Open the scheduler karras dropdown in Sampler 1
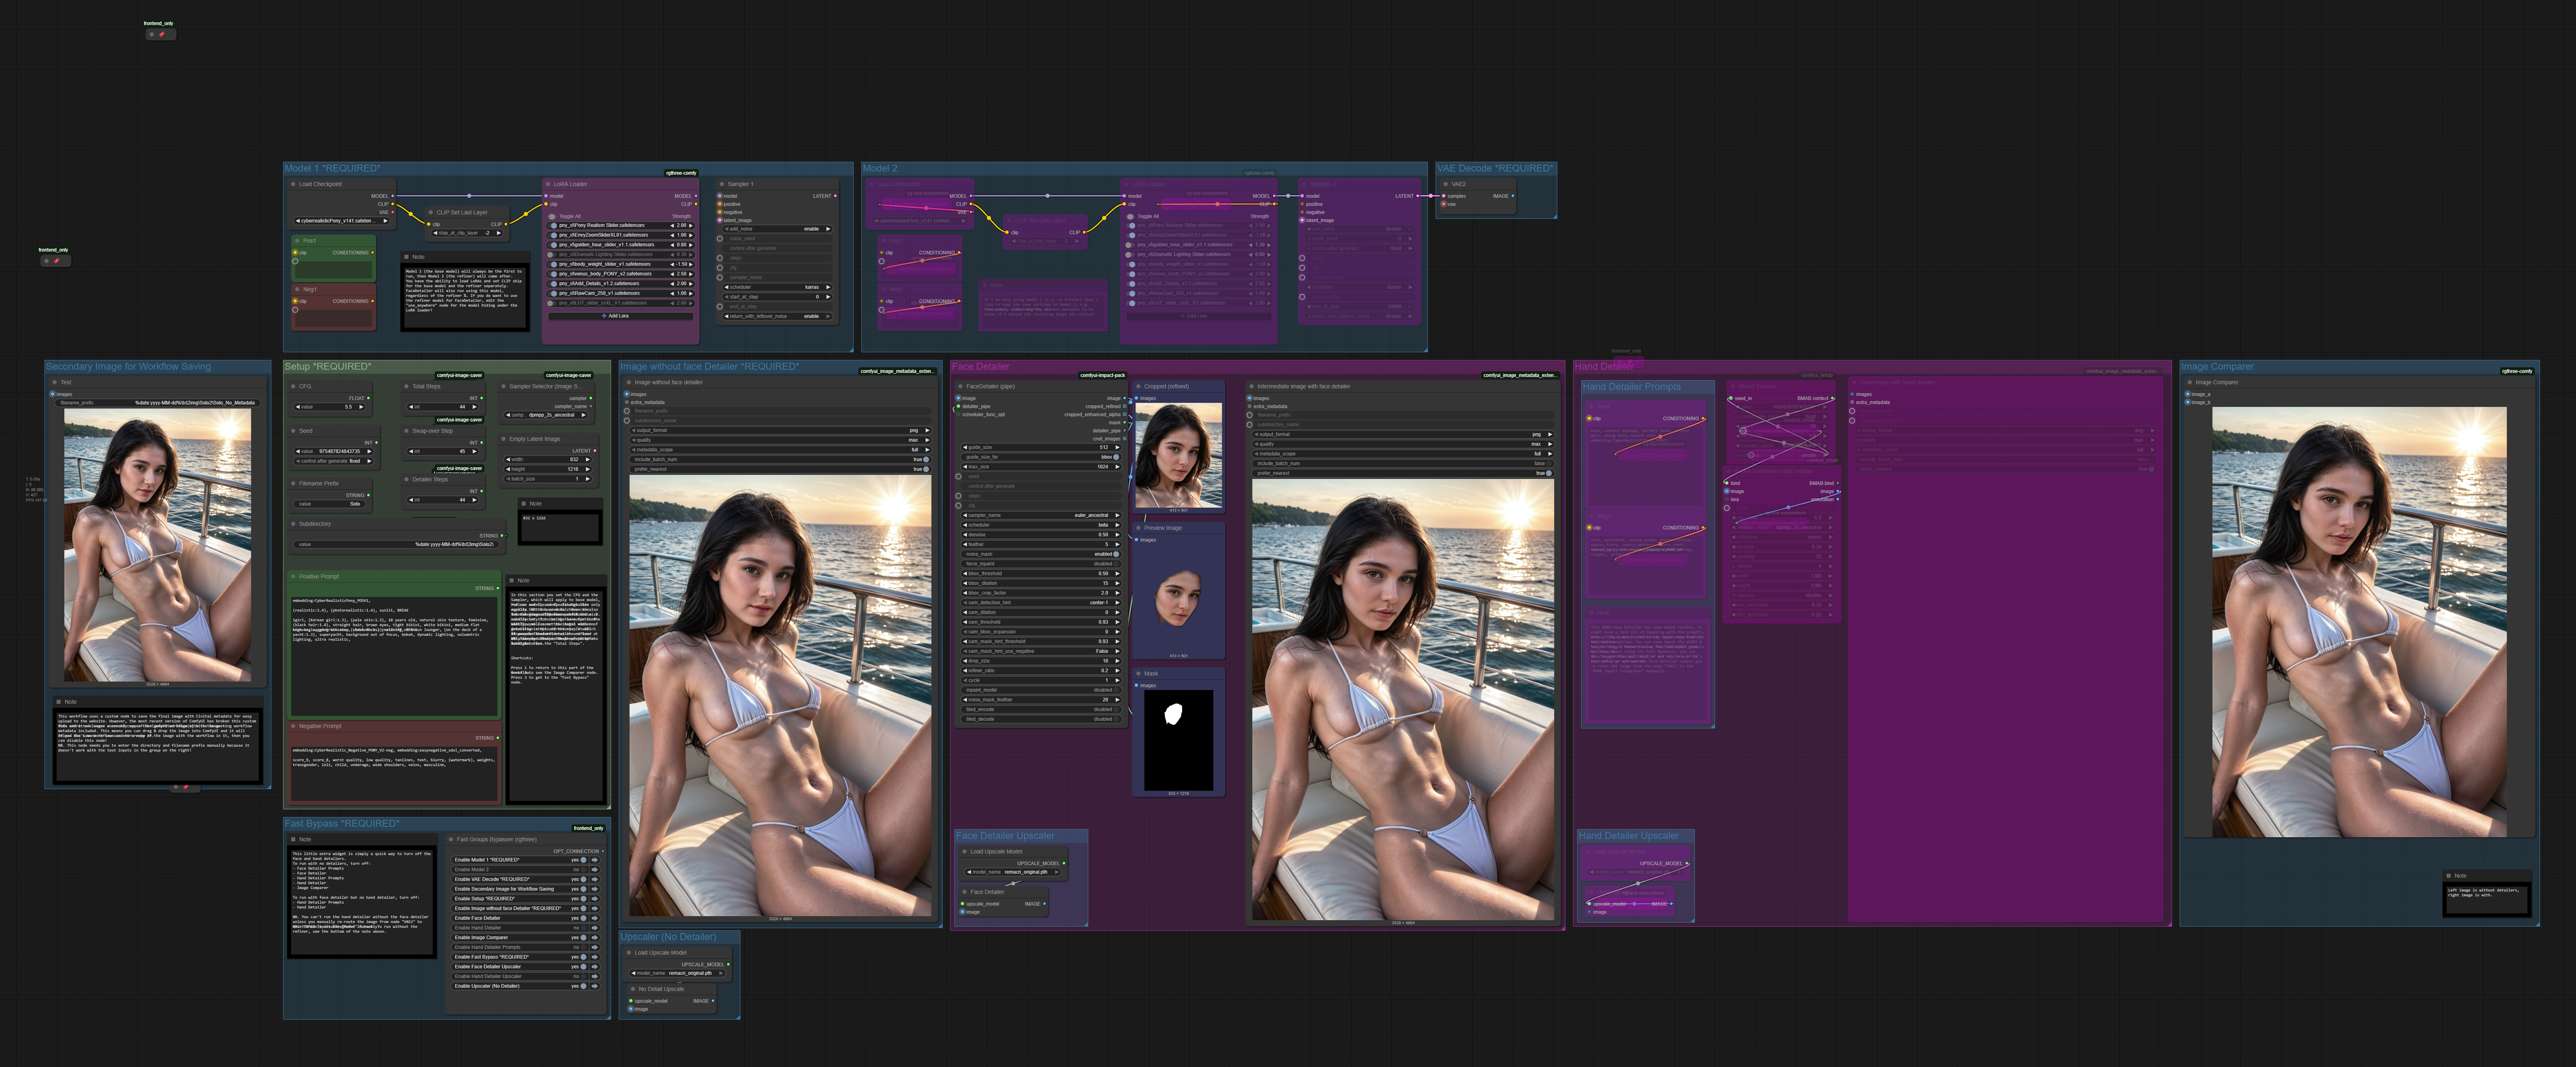The width and height of the screenshot is (2576, 1067). click(x=777, y=287)
